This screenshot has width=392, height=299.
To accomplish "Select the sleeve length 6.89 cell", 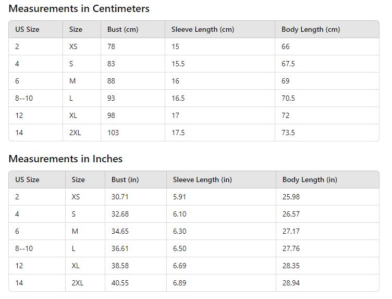I will click(179, 283).
